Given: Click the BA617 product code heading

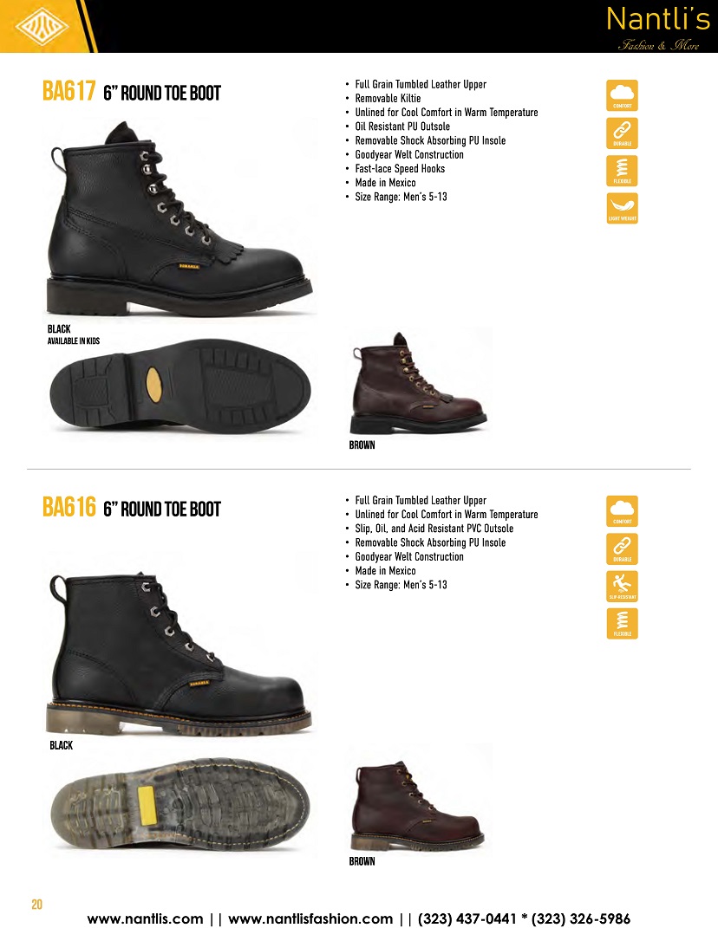Looking at the screenshot, I should point(69,92).
